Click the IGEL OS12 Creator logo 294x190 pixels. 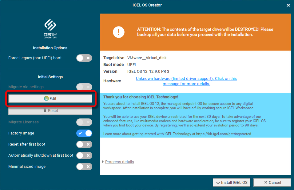(x=50, y=29)
